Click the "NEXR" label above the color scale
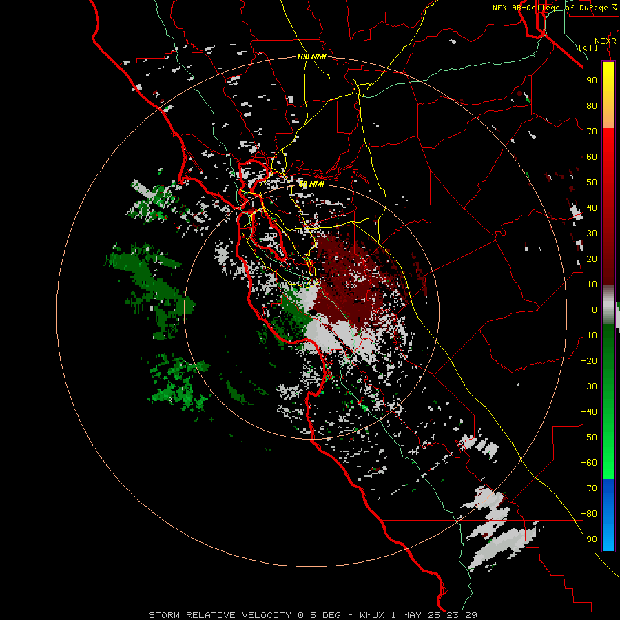 (606, 41)
